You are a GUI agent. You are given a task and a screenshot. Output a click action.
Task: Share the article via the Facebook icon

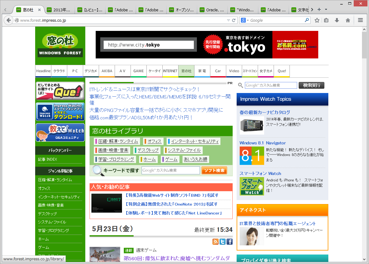coord(229,242)
